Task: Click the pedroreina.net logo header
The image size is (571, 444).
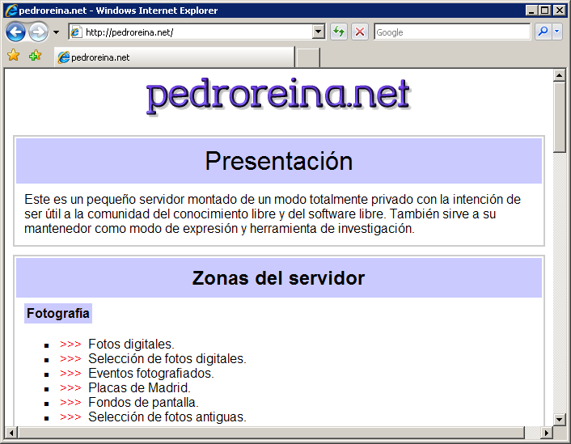Action: pos(278,95)
